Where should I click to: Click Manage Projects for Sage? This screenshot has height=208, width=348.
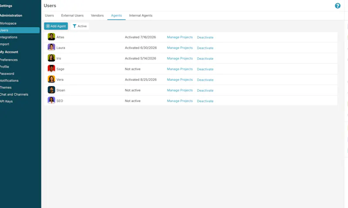click(180, 69)
